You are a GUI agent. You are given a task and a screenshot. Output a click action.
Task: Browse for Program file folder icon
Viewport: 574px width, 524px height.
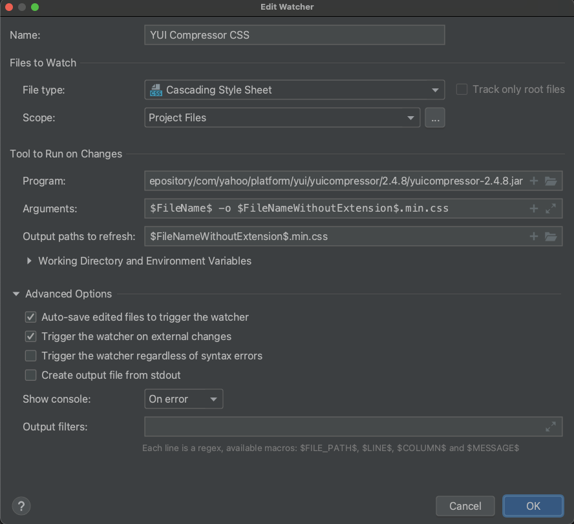pyautogui.click(x=551, y=181)
